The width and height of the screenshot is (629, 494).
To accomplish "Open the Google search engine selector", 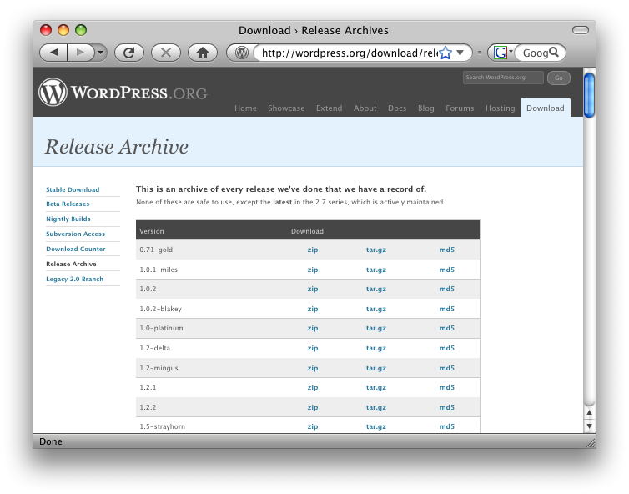I will (x=502, y=53).
